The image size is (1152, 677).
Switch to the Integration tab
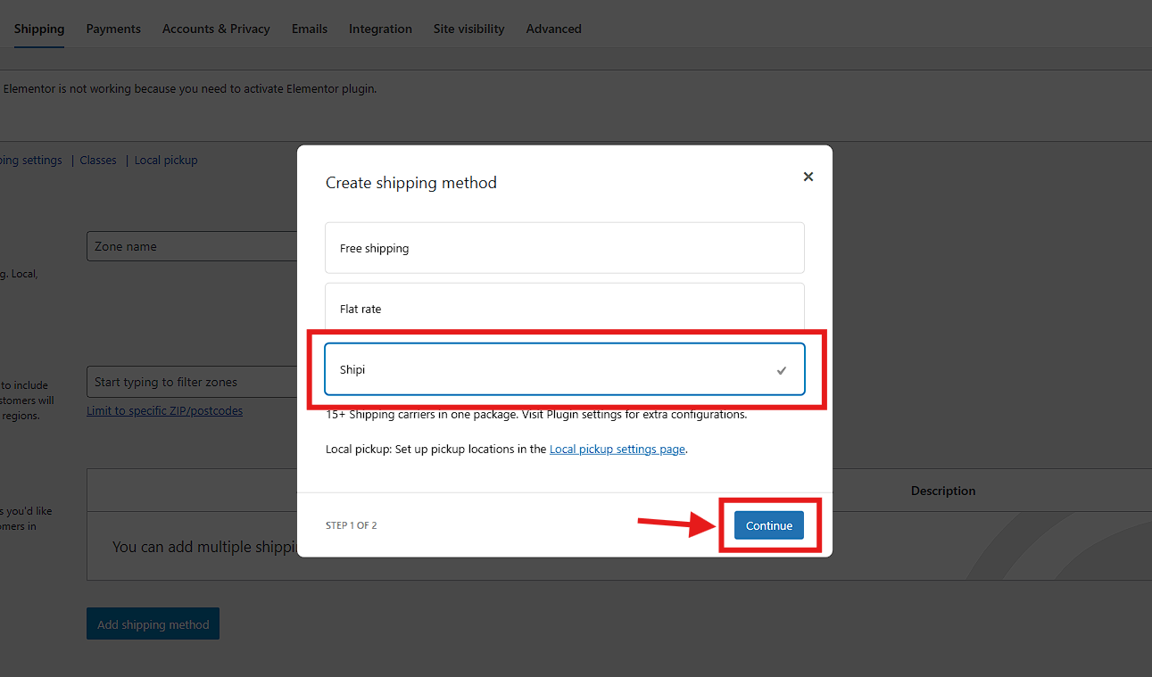click(x=380, y=29)
